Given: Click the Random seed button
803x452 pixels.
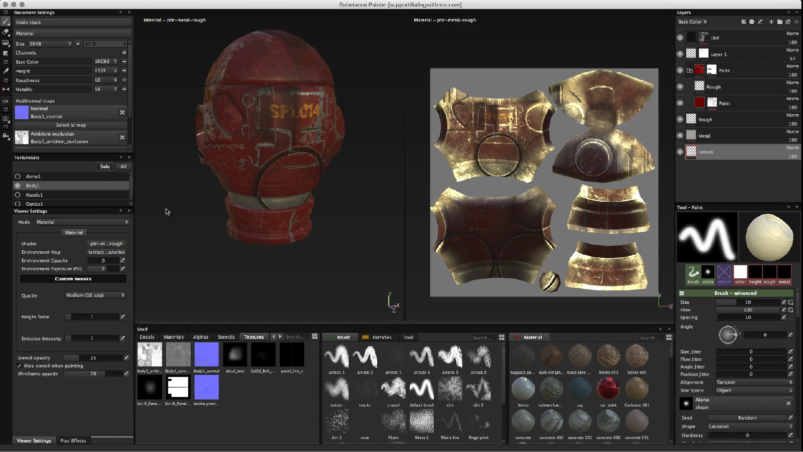Looking at the screenshot, I should (x=747, y=418).
